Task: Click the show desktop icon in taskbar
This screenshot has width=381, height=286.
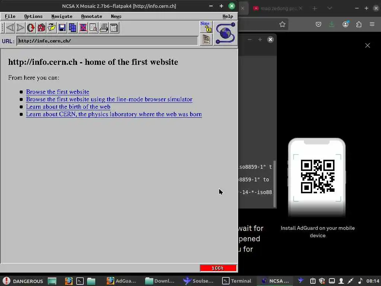Action: pyautogui.click(x=52, y=281)
